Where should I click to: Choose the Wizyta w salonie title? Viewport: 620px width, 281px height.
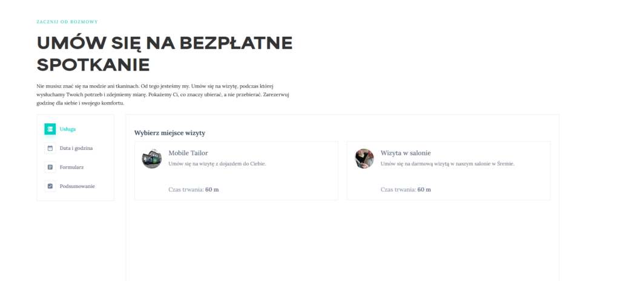405,153
